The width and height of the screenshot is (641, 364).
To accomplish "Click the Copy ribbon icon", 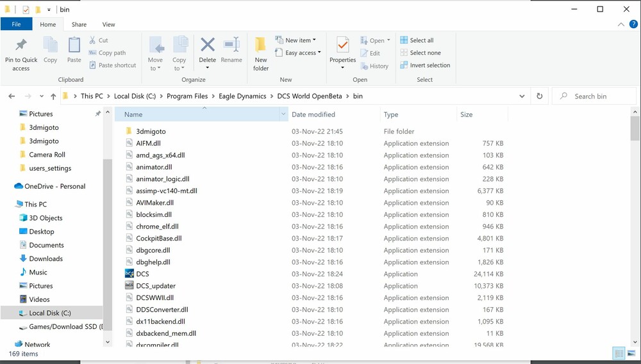I will pos(50,45).
